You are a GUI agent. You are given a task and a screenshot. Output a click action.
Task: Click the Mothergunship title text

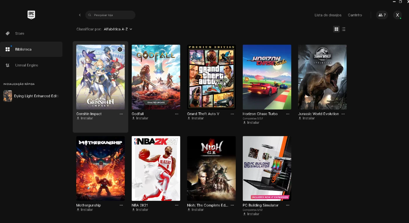(x=89, y=205)
